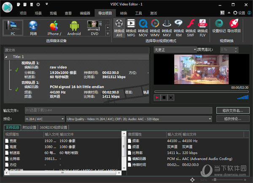Click the video preview thumbnail
The width and height of the screenshot is (253, 183).
[x=202, y=69]
